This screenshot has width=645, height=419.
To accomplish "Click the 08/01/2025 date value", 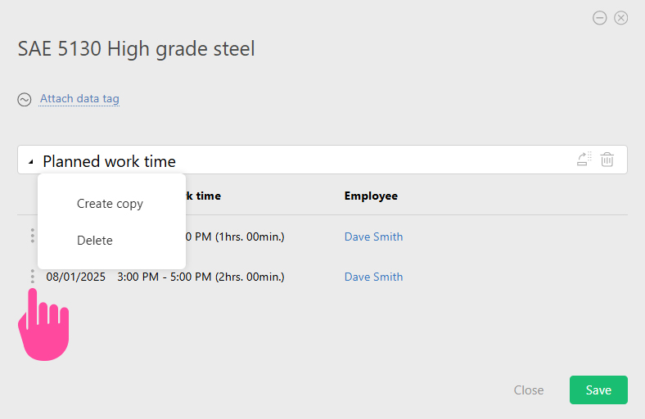I will (x=75, y=277).
